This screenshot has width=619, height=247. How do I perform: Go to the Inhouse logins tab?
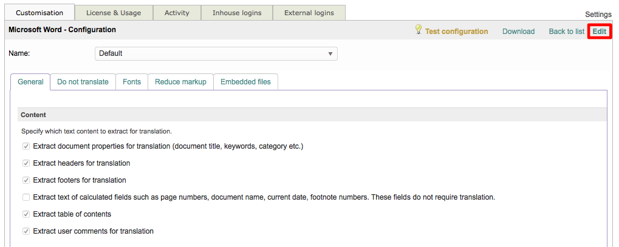pyautogui.click(x=236, y=13)
